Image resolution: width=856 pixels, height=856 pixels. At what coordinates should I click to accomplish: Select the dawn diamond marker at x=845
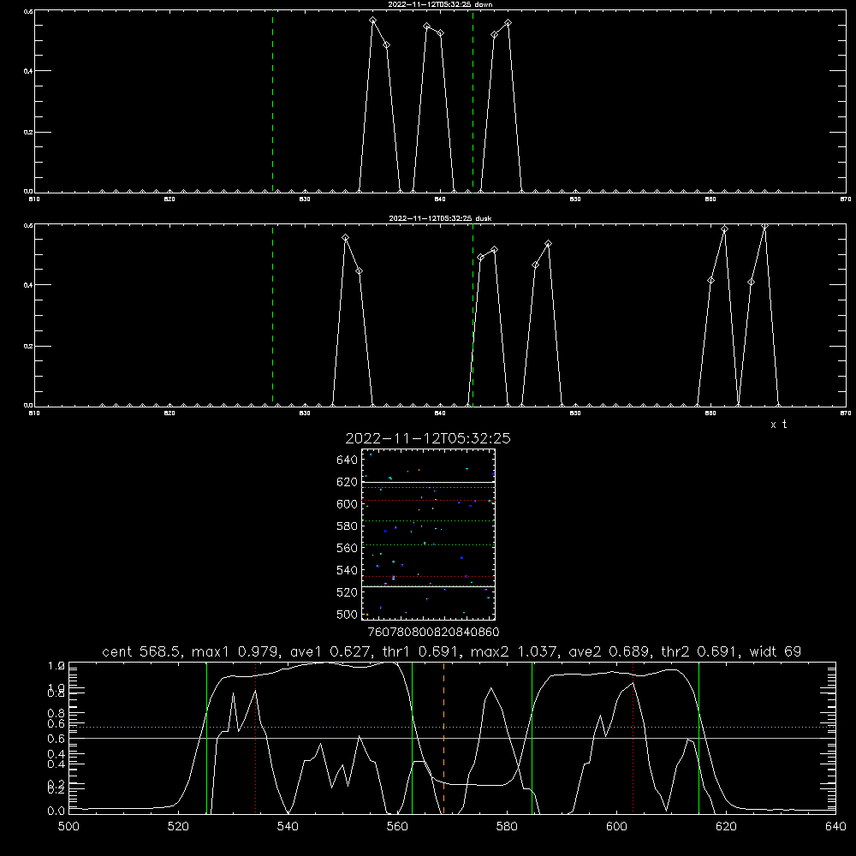(x=508, y=23)
